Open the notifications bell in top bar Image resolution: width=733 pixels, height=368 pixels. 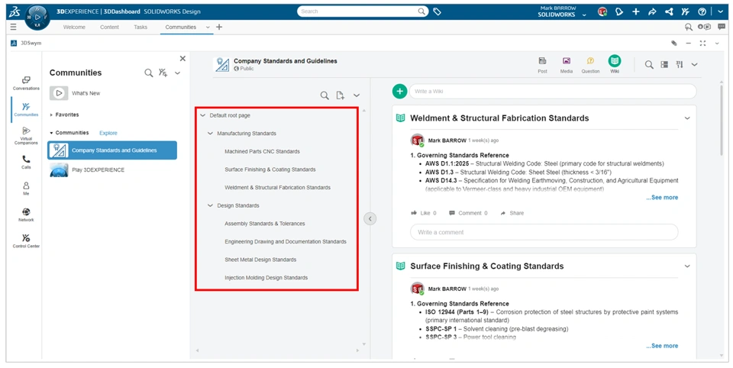[x=619, y=12]
